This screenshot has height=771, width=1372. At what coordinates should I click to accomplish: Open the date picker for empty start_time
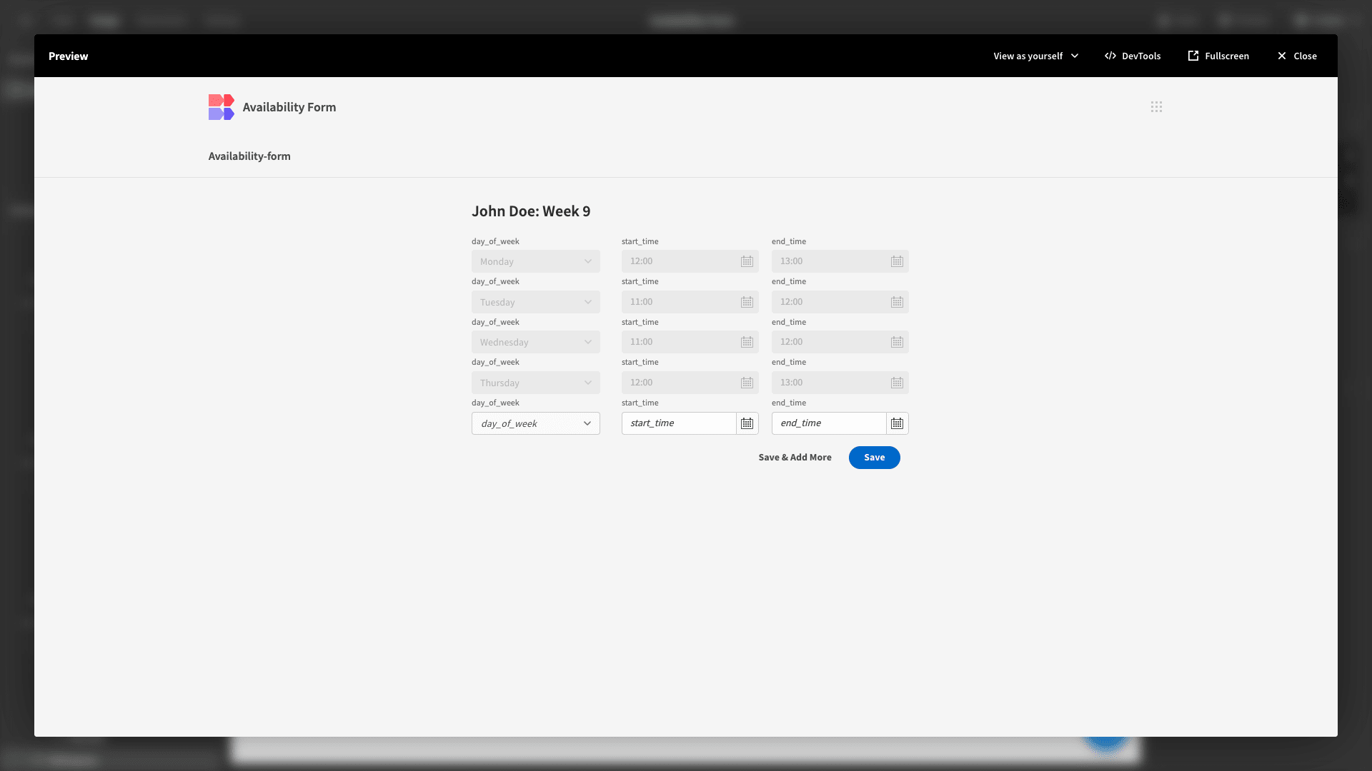click(747, 423)
